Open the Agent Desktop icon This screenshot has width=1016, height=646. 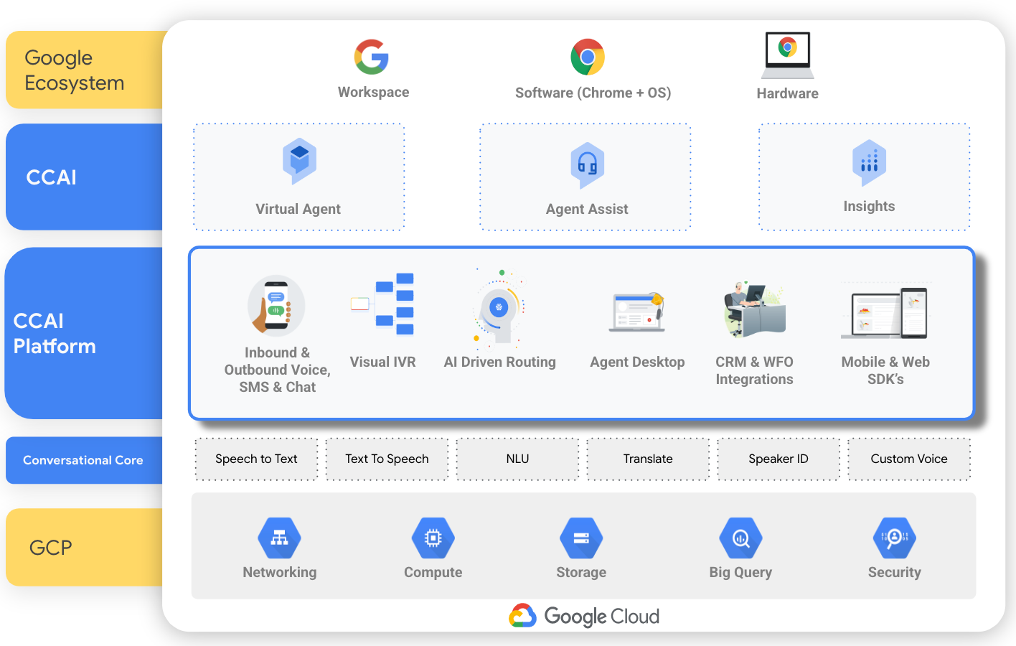(636, 311)
